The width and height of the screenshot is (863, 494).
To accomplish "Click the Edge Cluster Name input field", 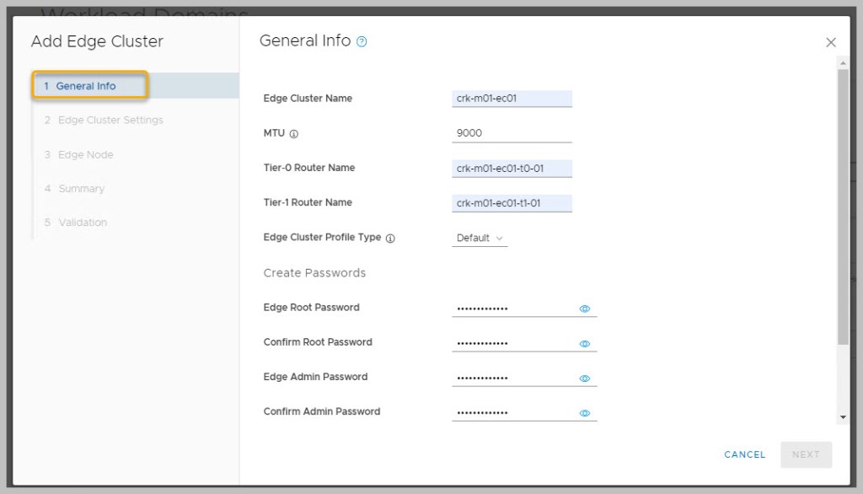I will pos(512,99).
